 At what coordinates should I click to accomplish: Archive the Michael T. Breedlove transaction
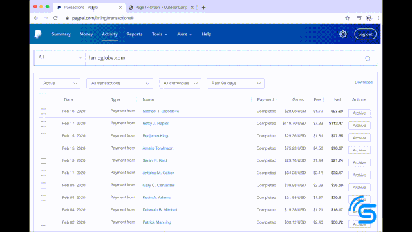pyautogui.click(x=359, y=113)
